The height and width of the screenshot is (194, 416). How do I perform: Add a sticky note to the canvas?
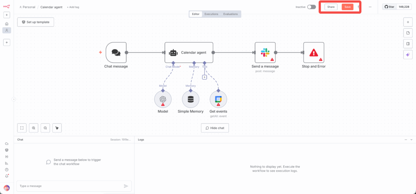pyautogui.click(x=408, y=33)
